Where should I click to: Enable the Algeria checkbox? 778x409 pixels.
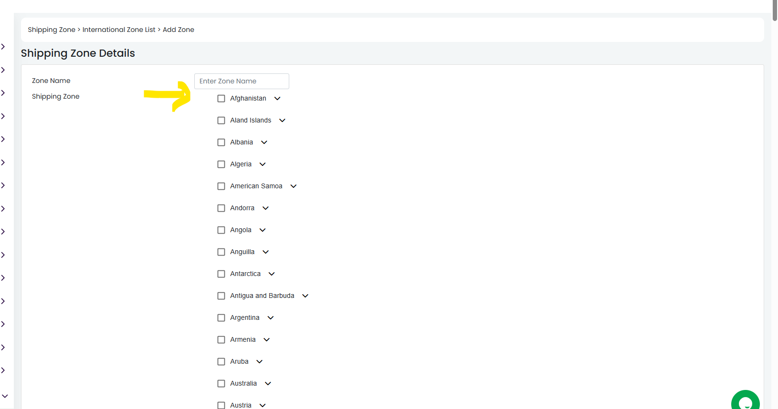tap(221, 164)
